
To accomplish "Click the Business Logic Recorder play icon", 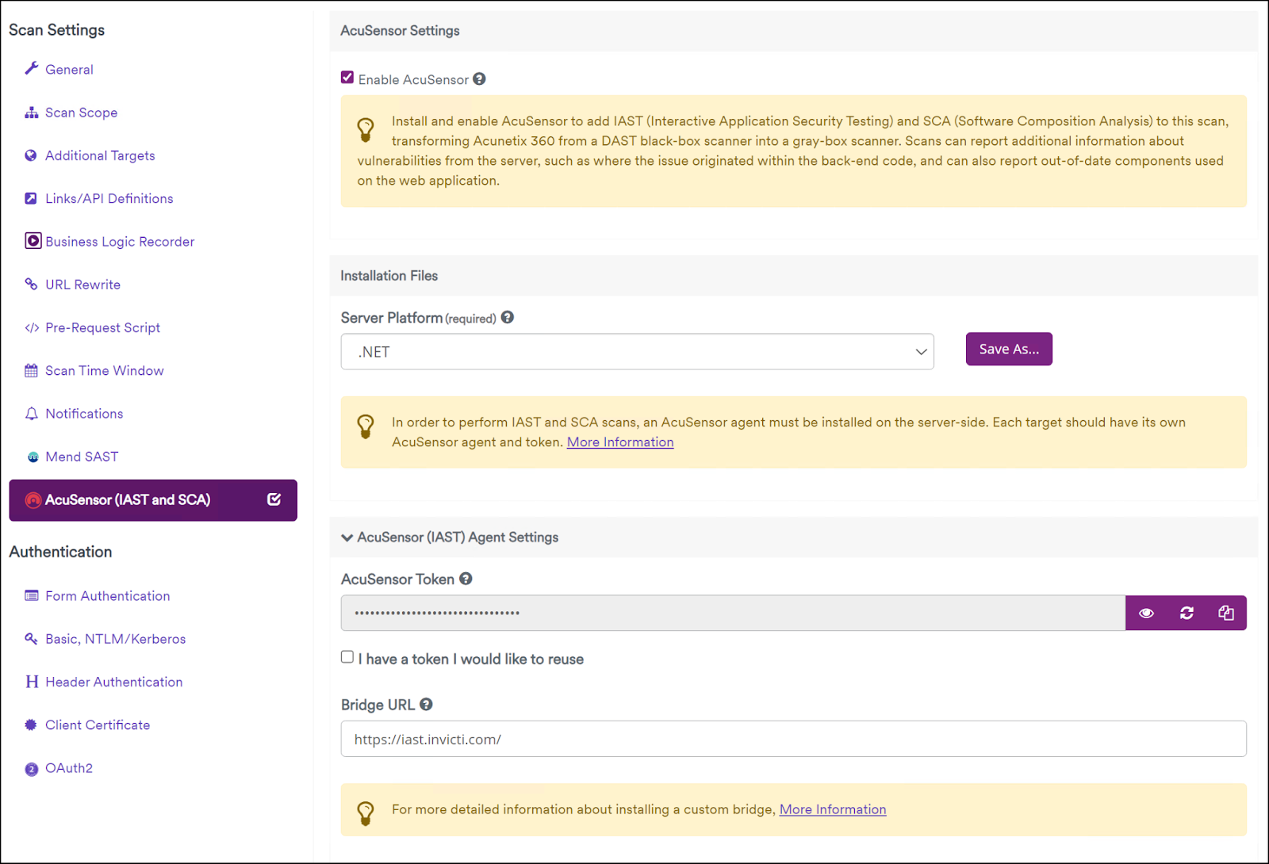I will point(33,241).
